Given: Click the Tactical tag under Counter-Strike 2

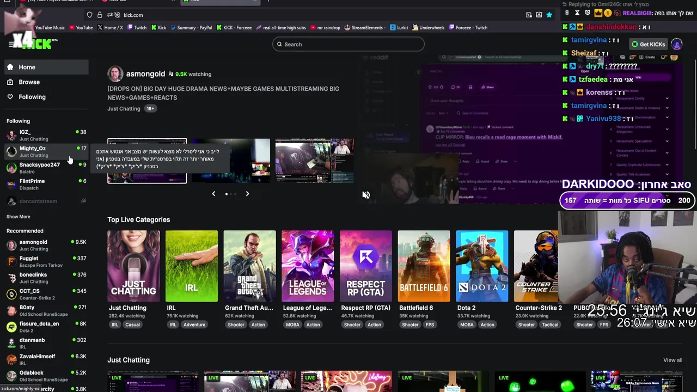Looking at the screenshot, I should pyautogui.click(x=550, y=324).
